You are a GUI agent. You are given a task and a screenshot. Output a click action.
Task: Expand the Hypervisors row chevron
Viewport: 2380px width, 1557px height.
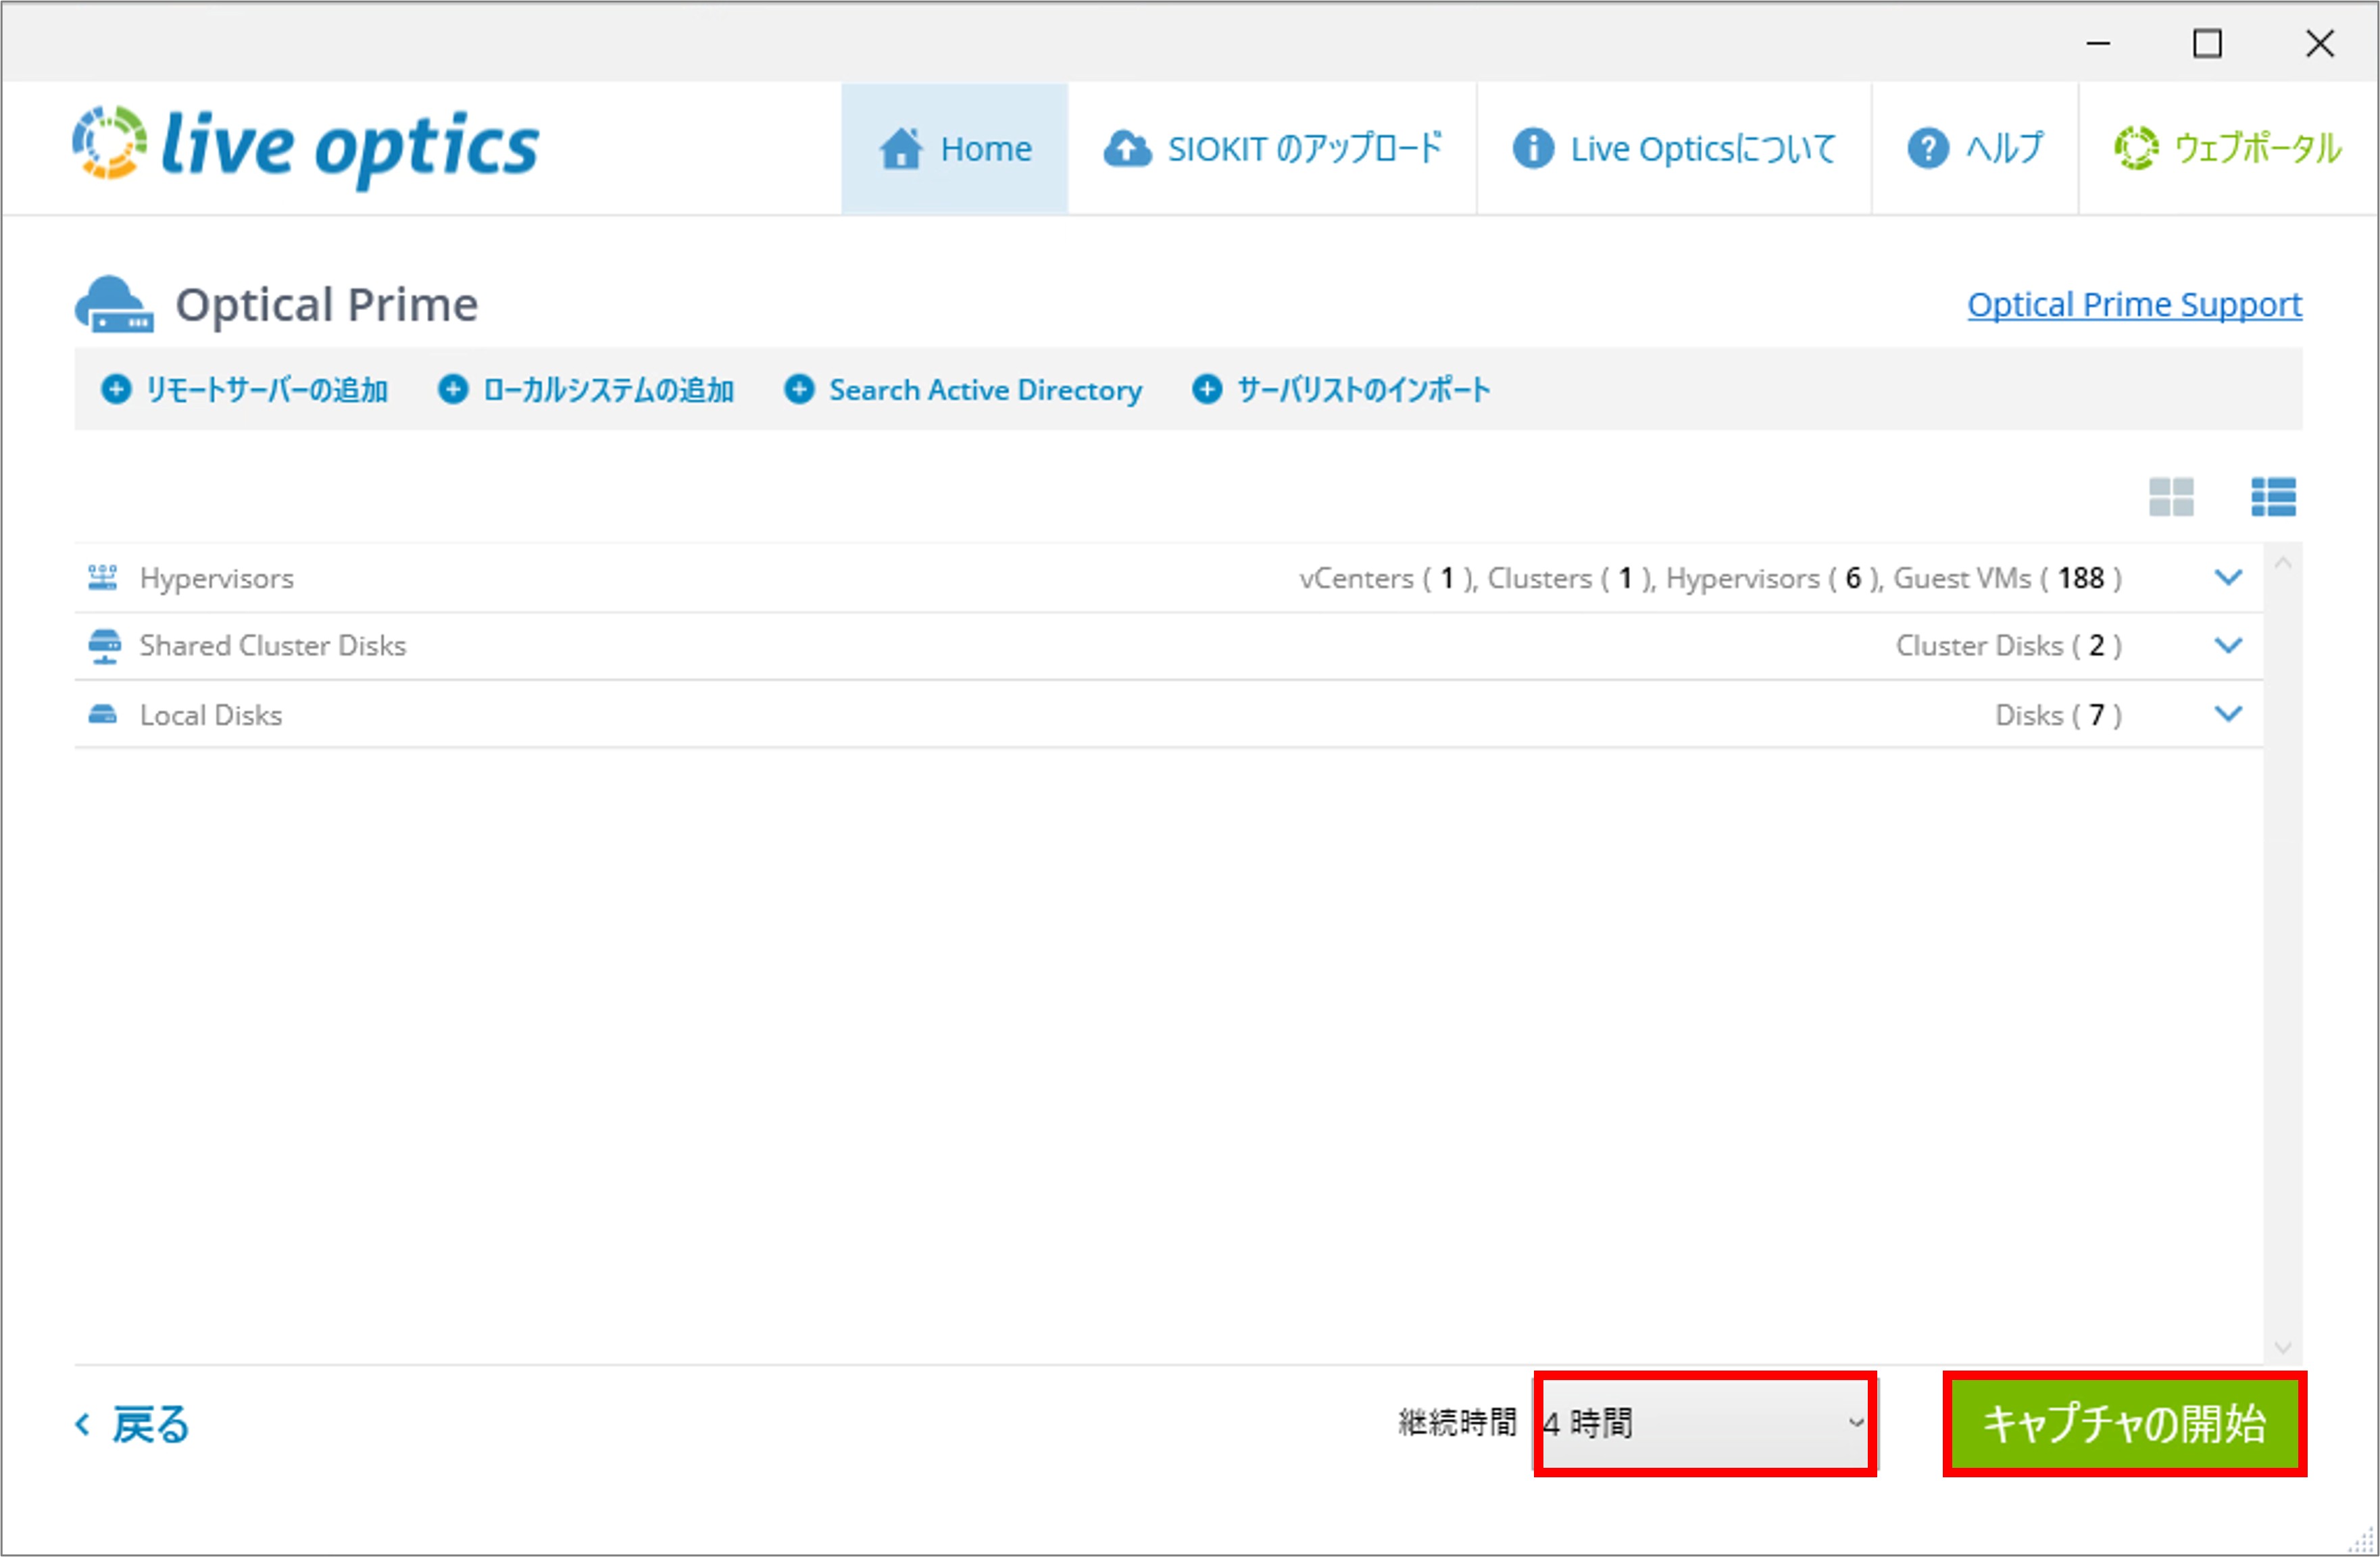[x=2228, y=578]
